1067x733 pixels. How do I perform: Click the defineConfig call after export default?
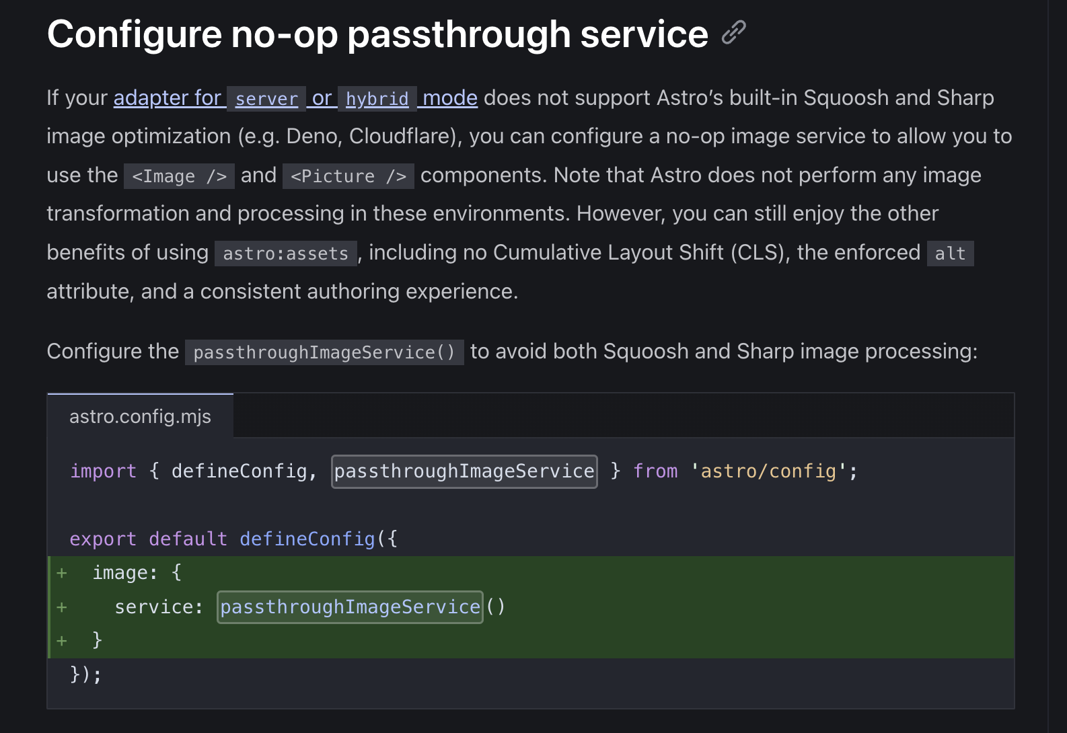click(x=307, y=539)
